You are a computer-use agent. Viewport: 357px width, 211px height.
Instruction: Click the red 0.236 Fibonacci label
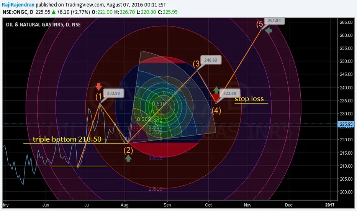pos(134,129)
